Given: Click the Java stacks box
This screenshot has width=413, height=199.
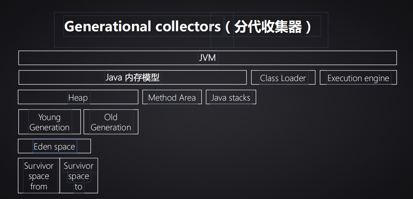Looking at the screenshot, I should point(231,98).
